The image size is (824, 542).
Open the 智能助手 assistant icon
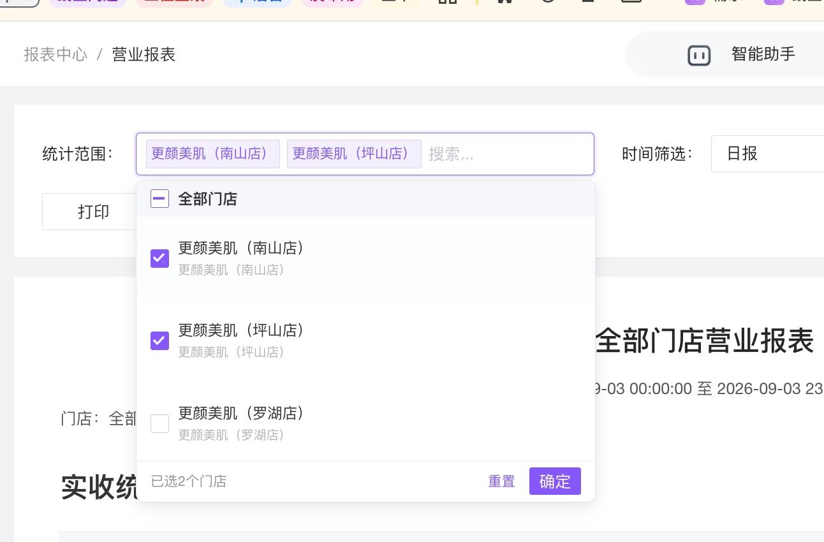[x=699, y=55]
